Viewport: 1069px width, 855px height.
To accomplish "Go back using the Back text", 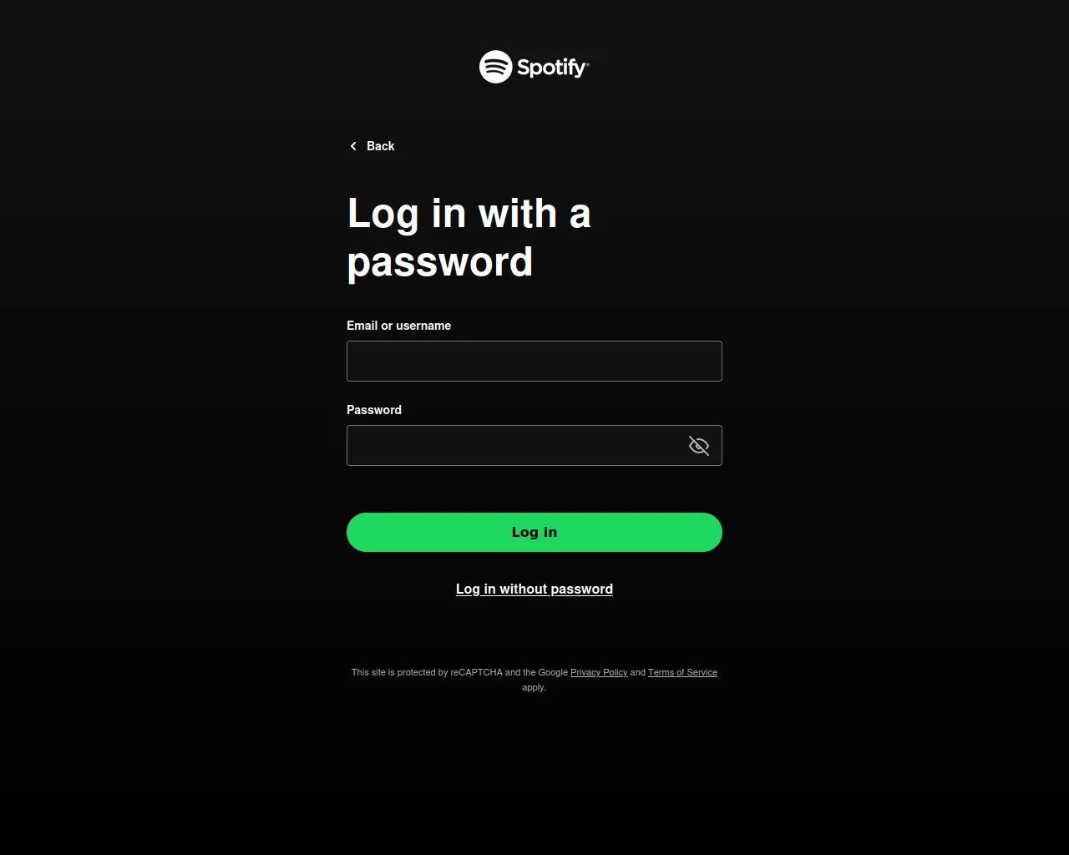I will 380,146.
